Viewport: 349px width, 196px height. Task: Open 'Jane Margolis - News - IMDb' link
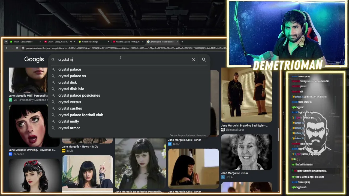80,146
